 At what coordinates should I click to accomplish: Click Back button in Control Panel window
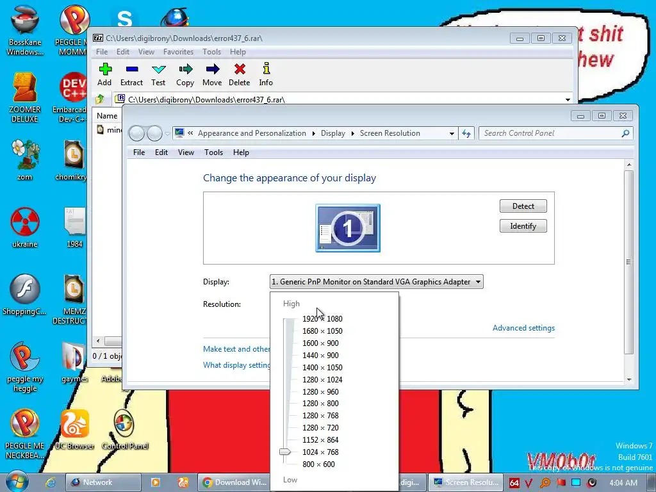click(137, 133)
